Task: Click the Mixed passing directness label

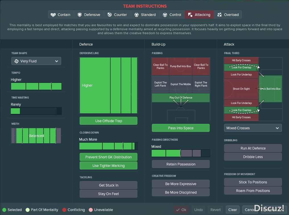Action: click(156, 147)
